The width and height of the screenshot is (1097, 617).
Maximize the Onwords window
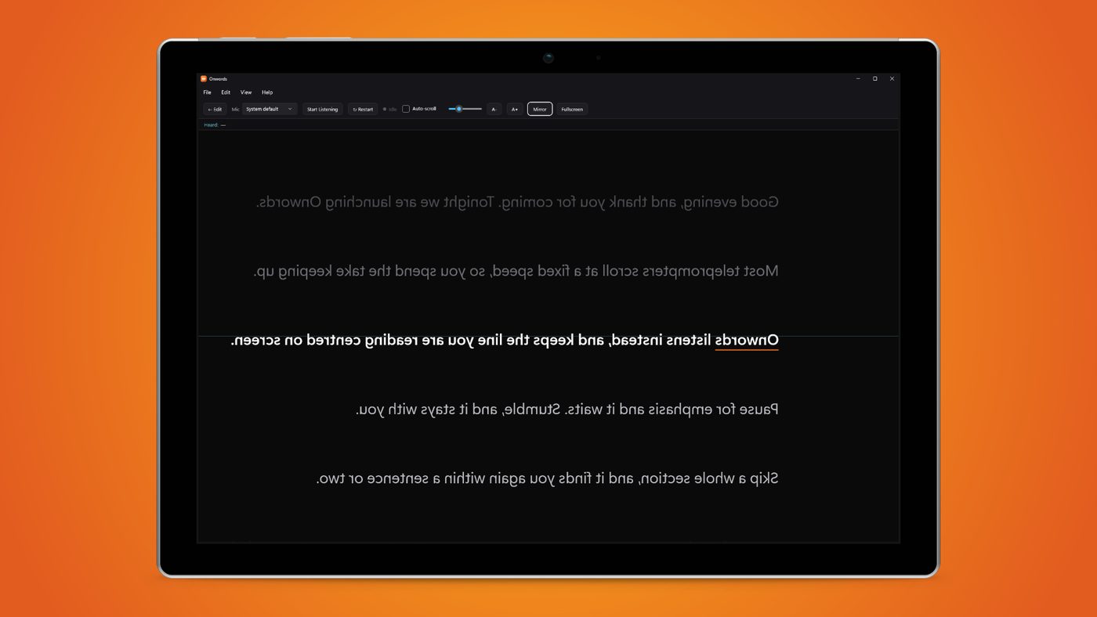(875, 78)
